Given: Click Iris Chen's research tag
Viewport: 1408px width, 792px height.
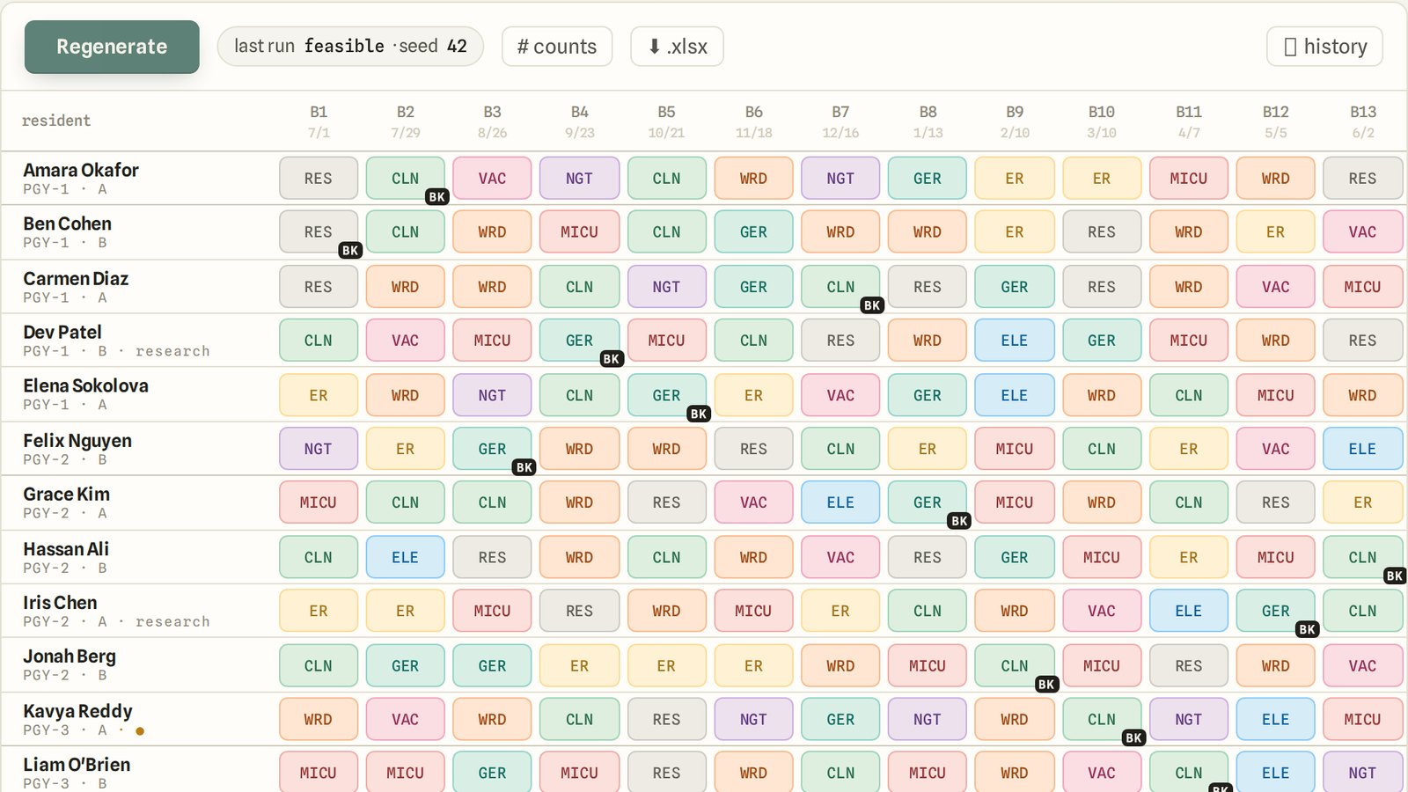Looking at the screenshot, I should pos(172,621).
